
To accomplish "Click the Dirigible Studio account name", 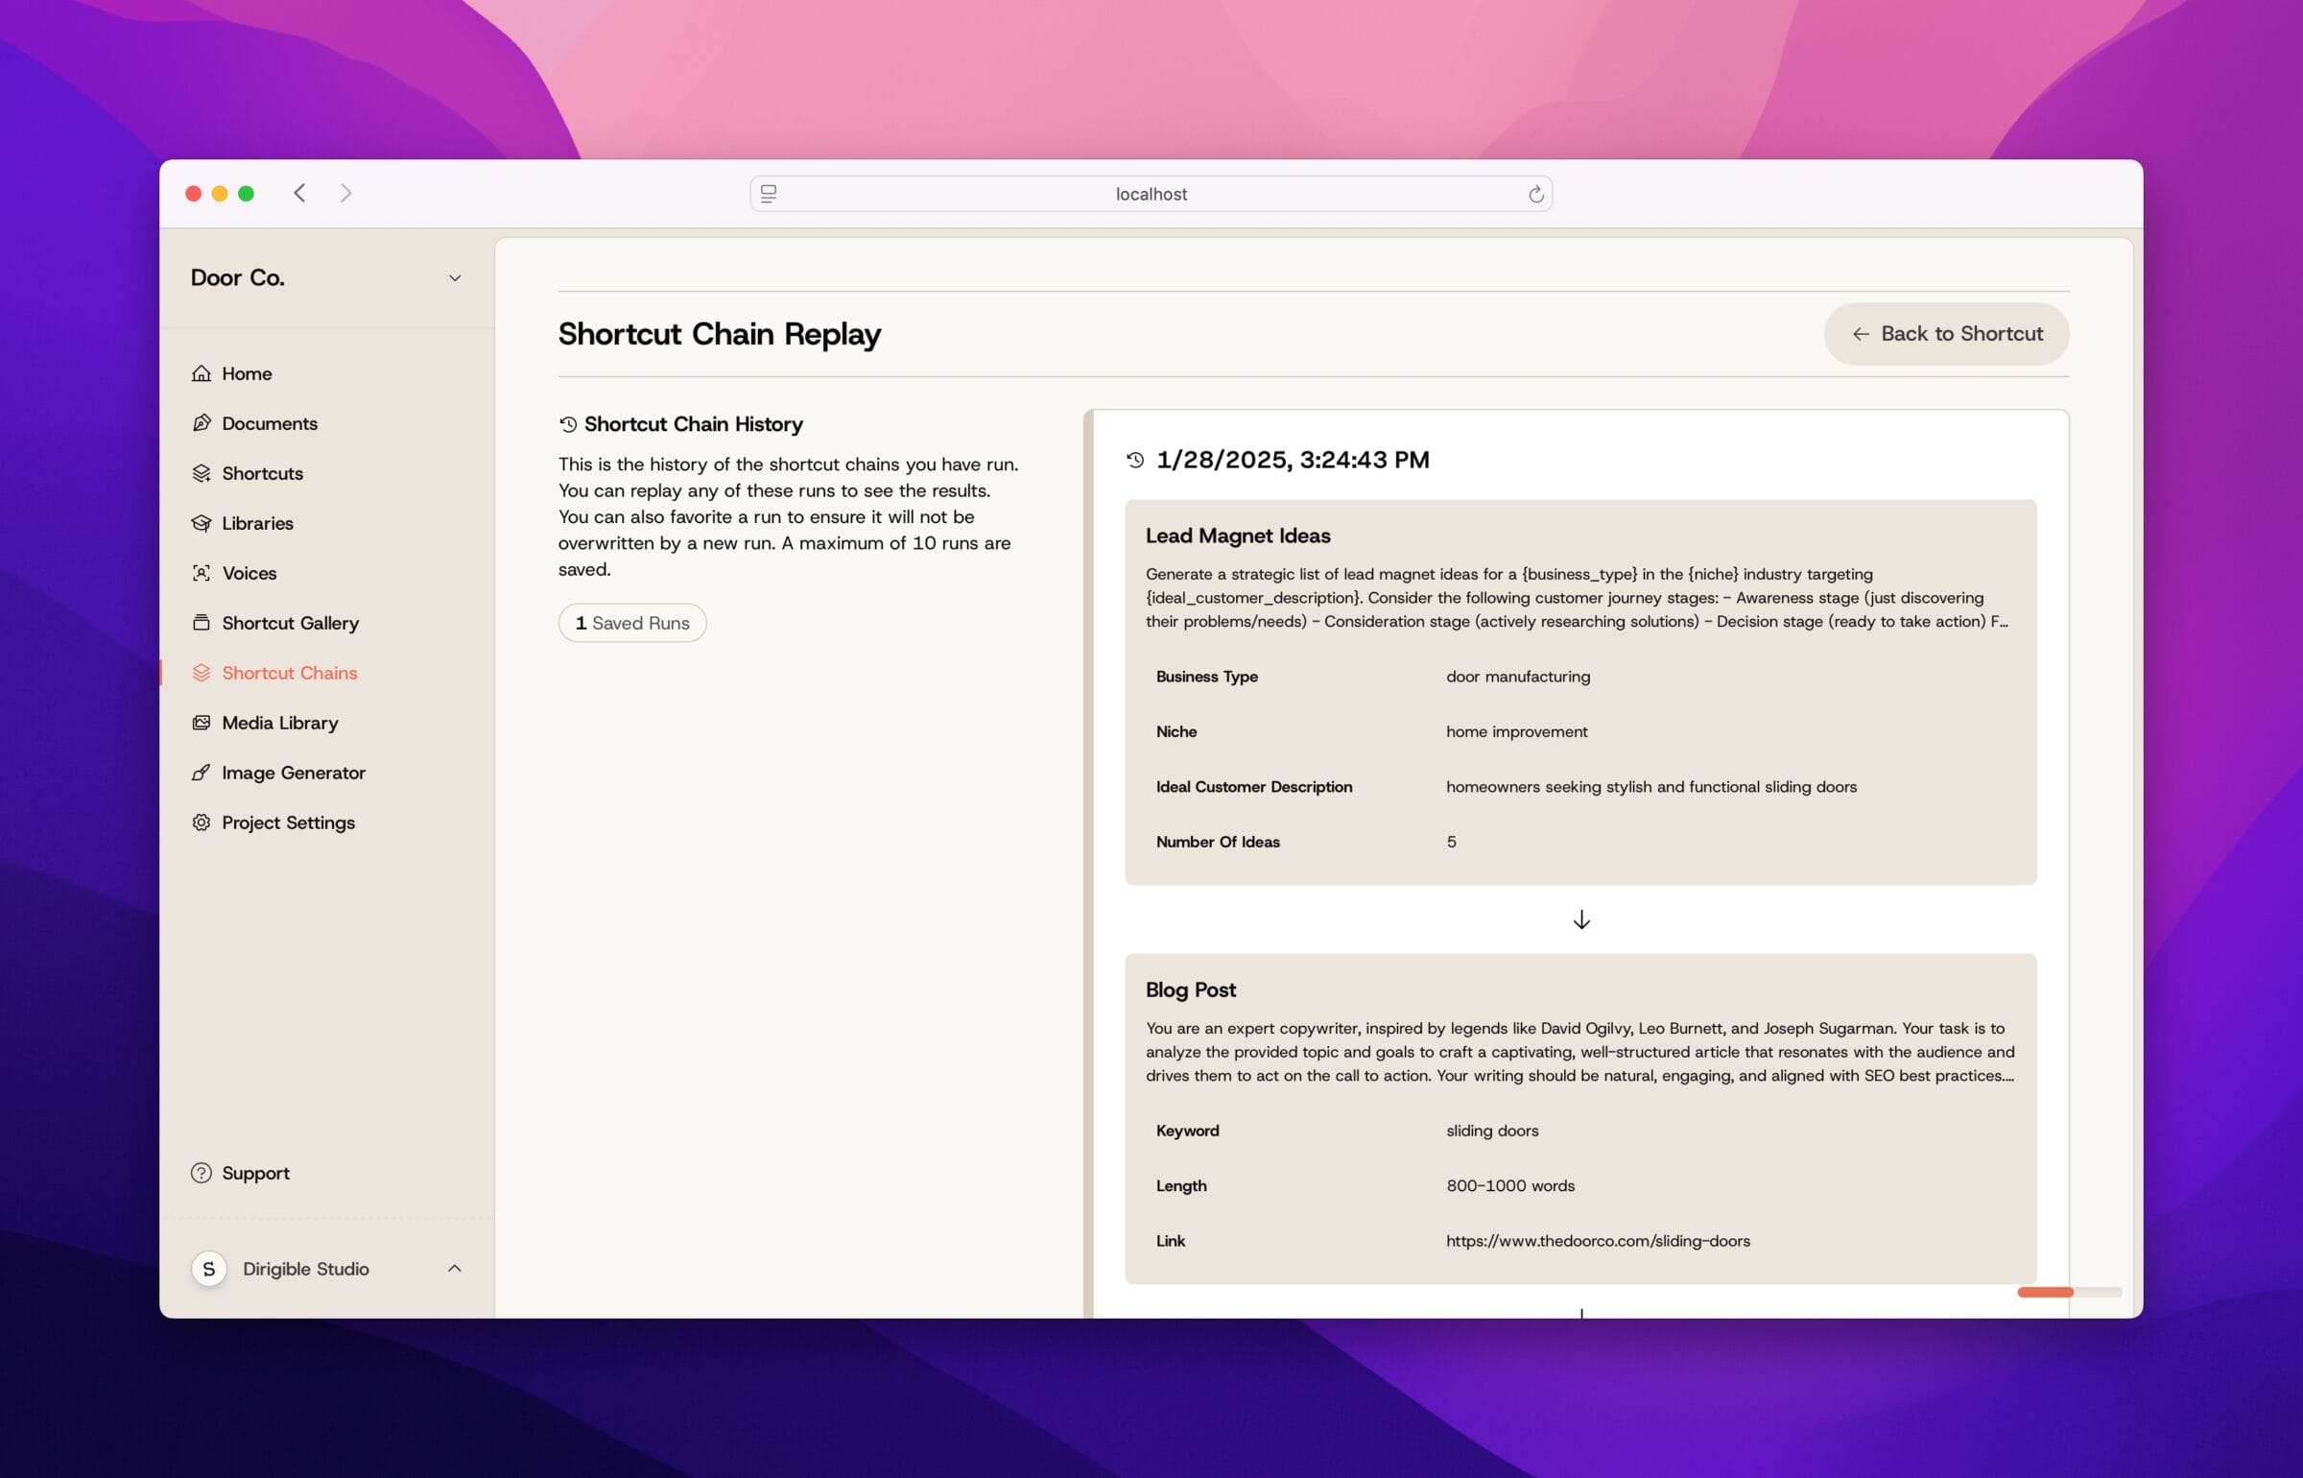I will 305,1269.
